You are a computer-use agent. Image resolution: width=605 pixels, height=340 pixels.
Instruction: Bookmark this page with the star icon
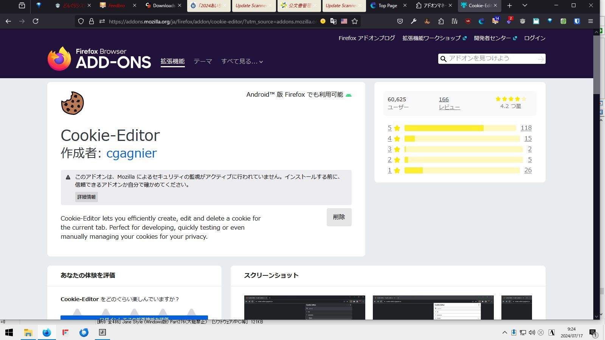[x=355, y=22]
